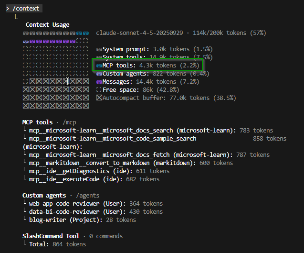Select the MCP tools: 4.3k tokens line
The width and height of the screenshot is (304, 253).
pos(148,66)
